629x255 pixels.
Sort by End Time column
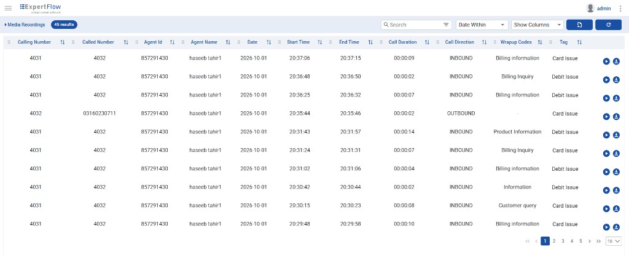click(x=370, y=42)
